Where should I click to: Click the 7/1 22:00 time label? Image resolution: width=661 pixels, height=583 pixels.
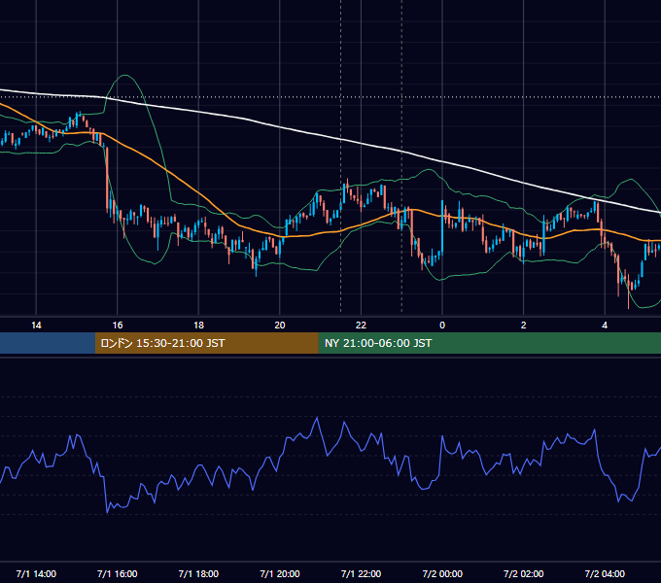click(361, 573)
